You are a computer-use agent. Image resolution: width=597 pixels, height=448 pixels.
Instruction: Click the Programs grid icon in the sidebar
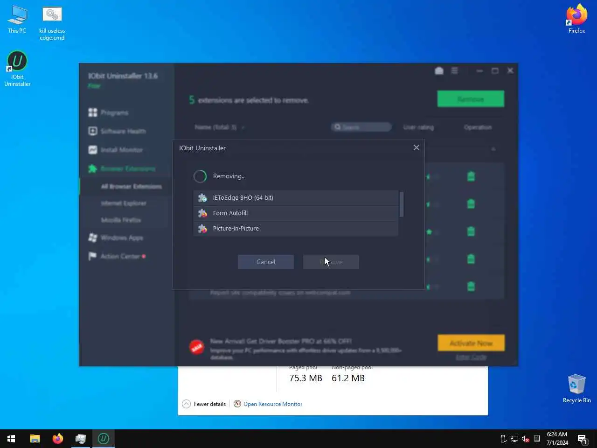pyautogui.click(x=93, y=112)
